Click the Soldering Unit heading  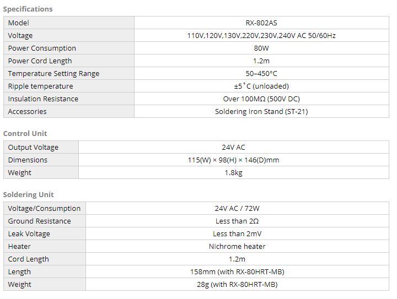click(x=28, y=194)
